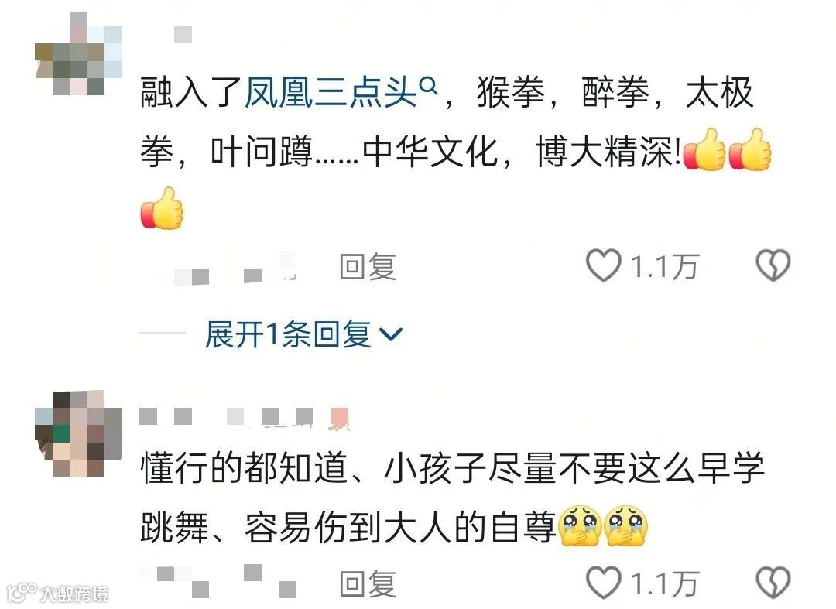This screenshot has width=836, height=609.
Task: Tap the 1.1万 like count on second comment
Action: pyautogui.click(x=664, y=583)
